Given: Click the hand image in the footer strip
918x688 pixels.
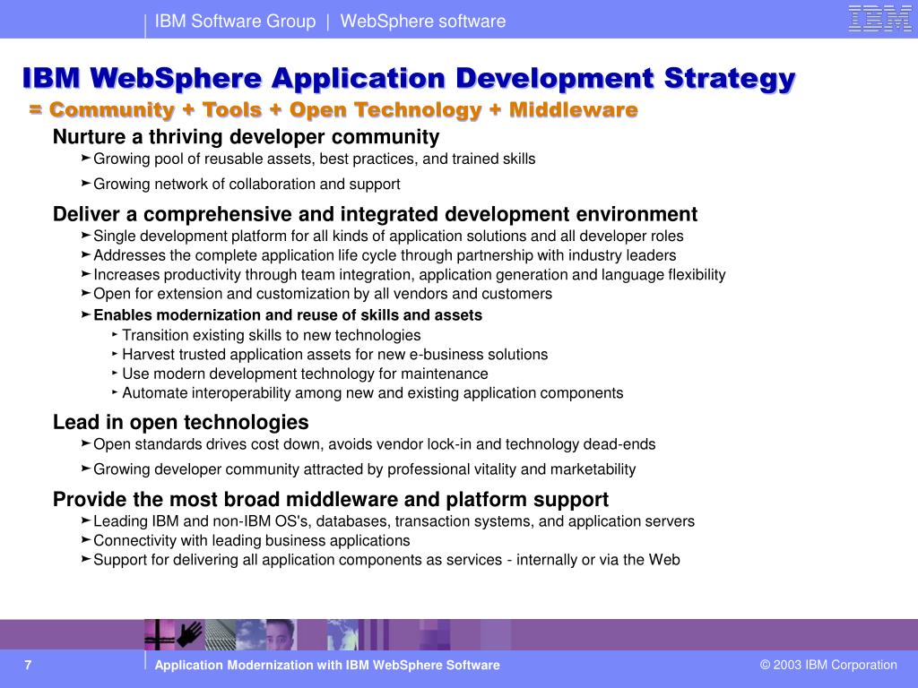Looking at the screenshot, I should coord(190,634).
